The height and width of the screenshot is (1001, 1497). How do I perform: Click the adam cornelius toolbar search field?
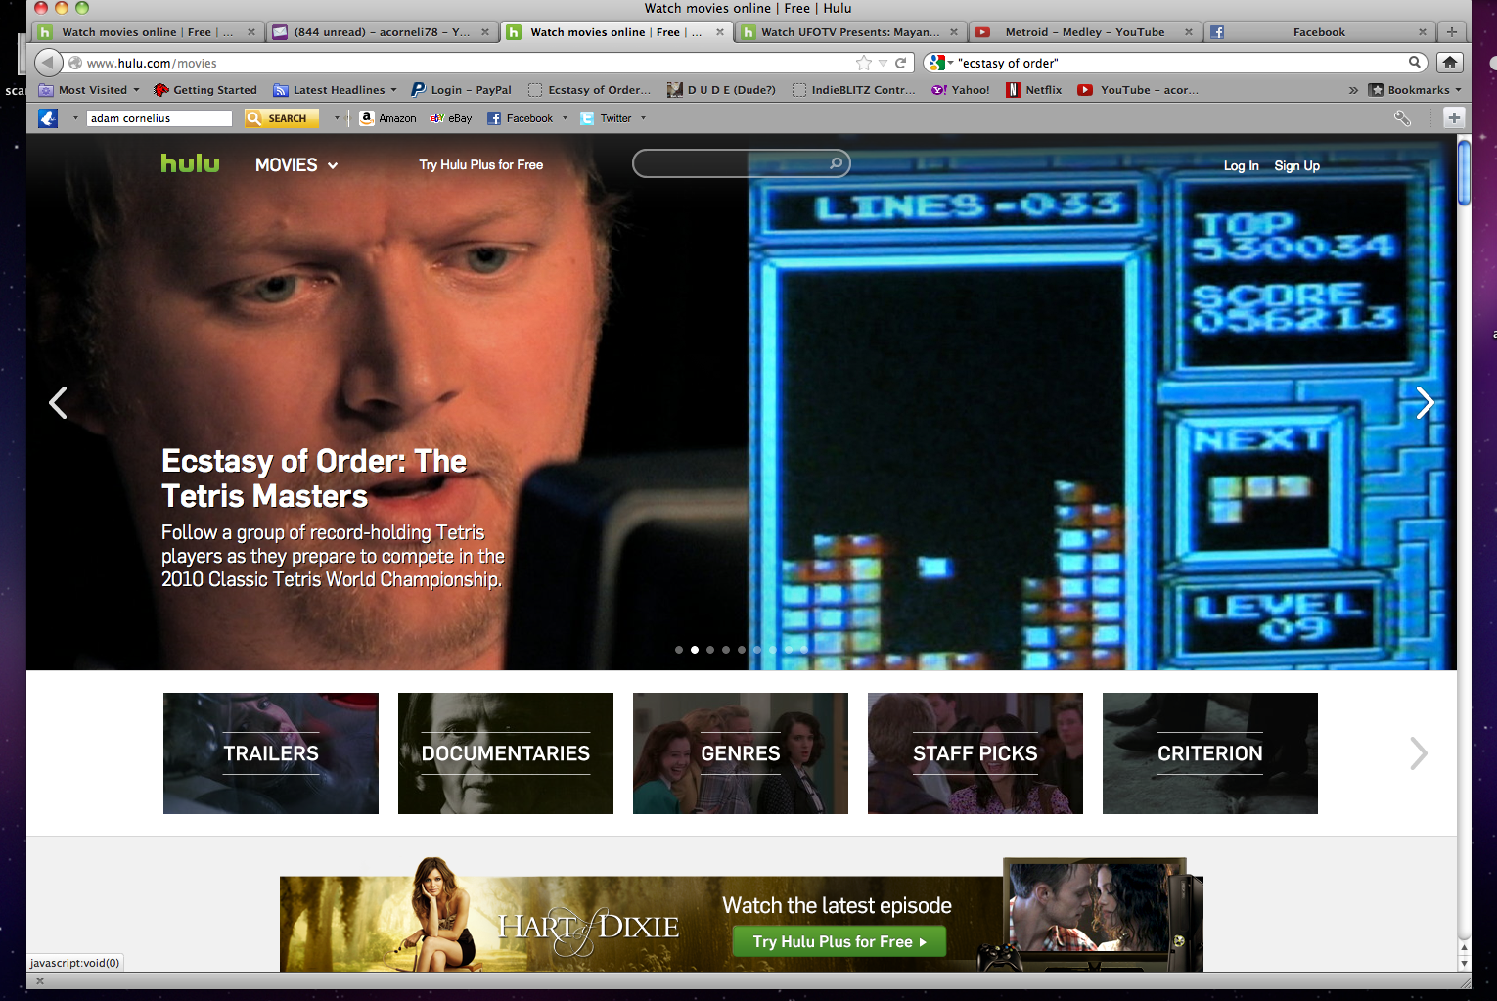(x=159, y=118)
